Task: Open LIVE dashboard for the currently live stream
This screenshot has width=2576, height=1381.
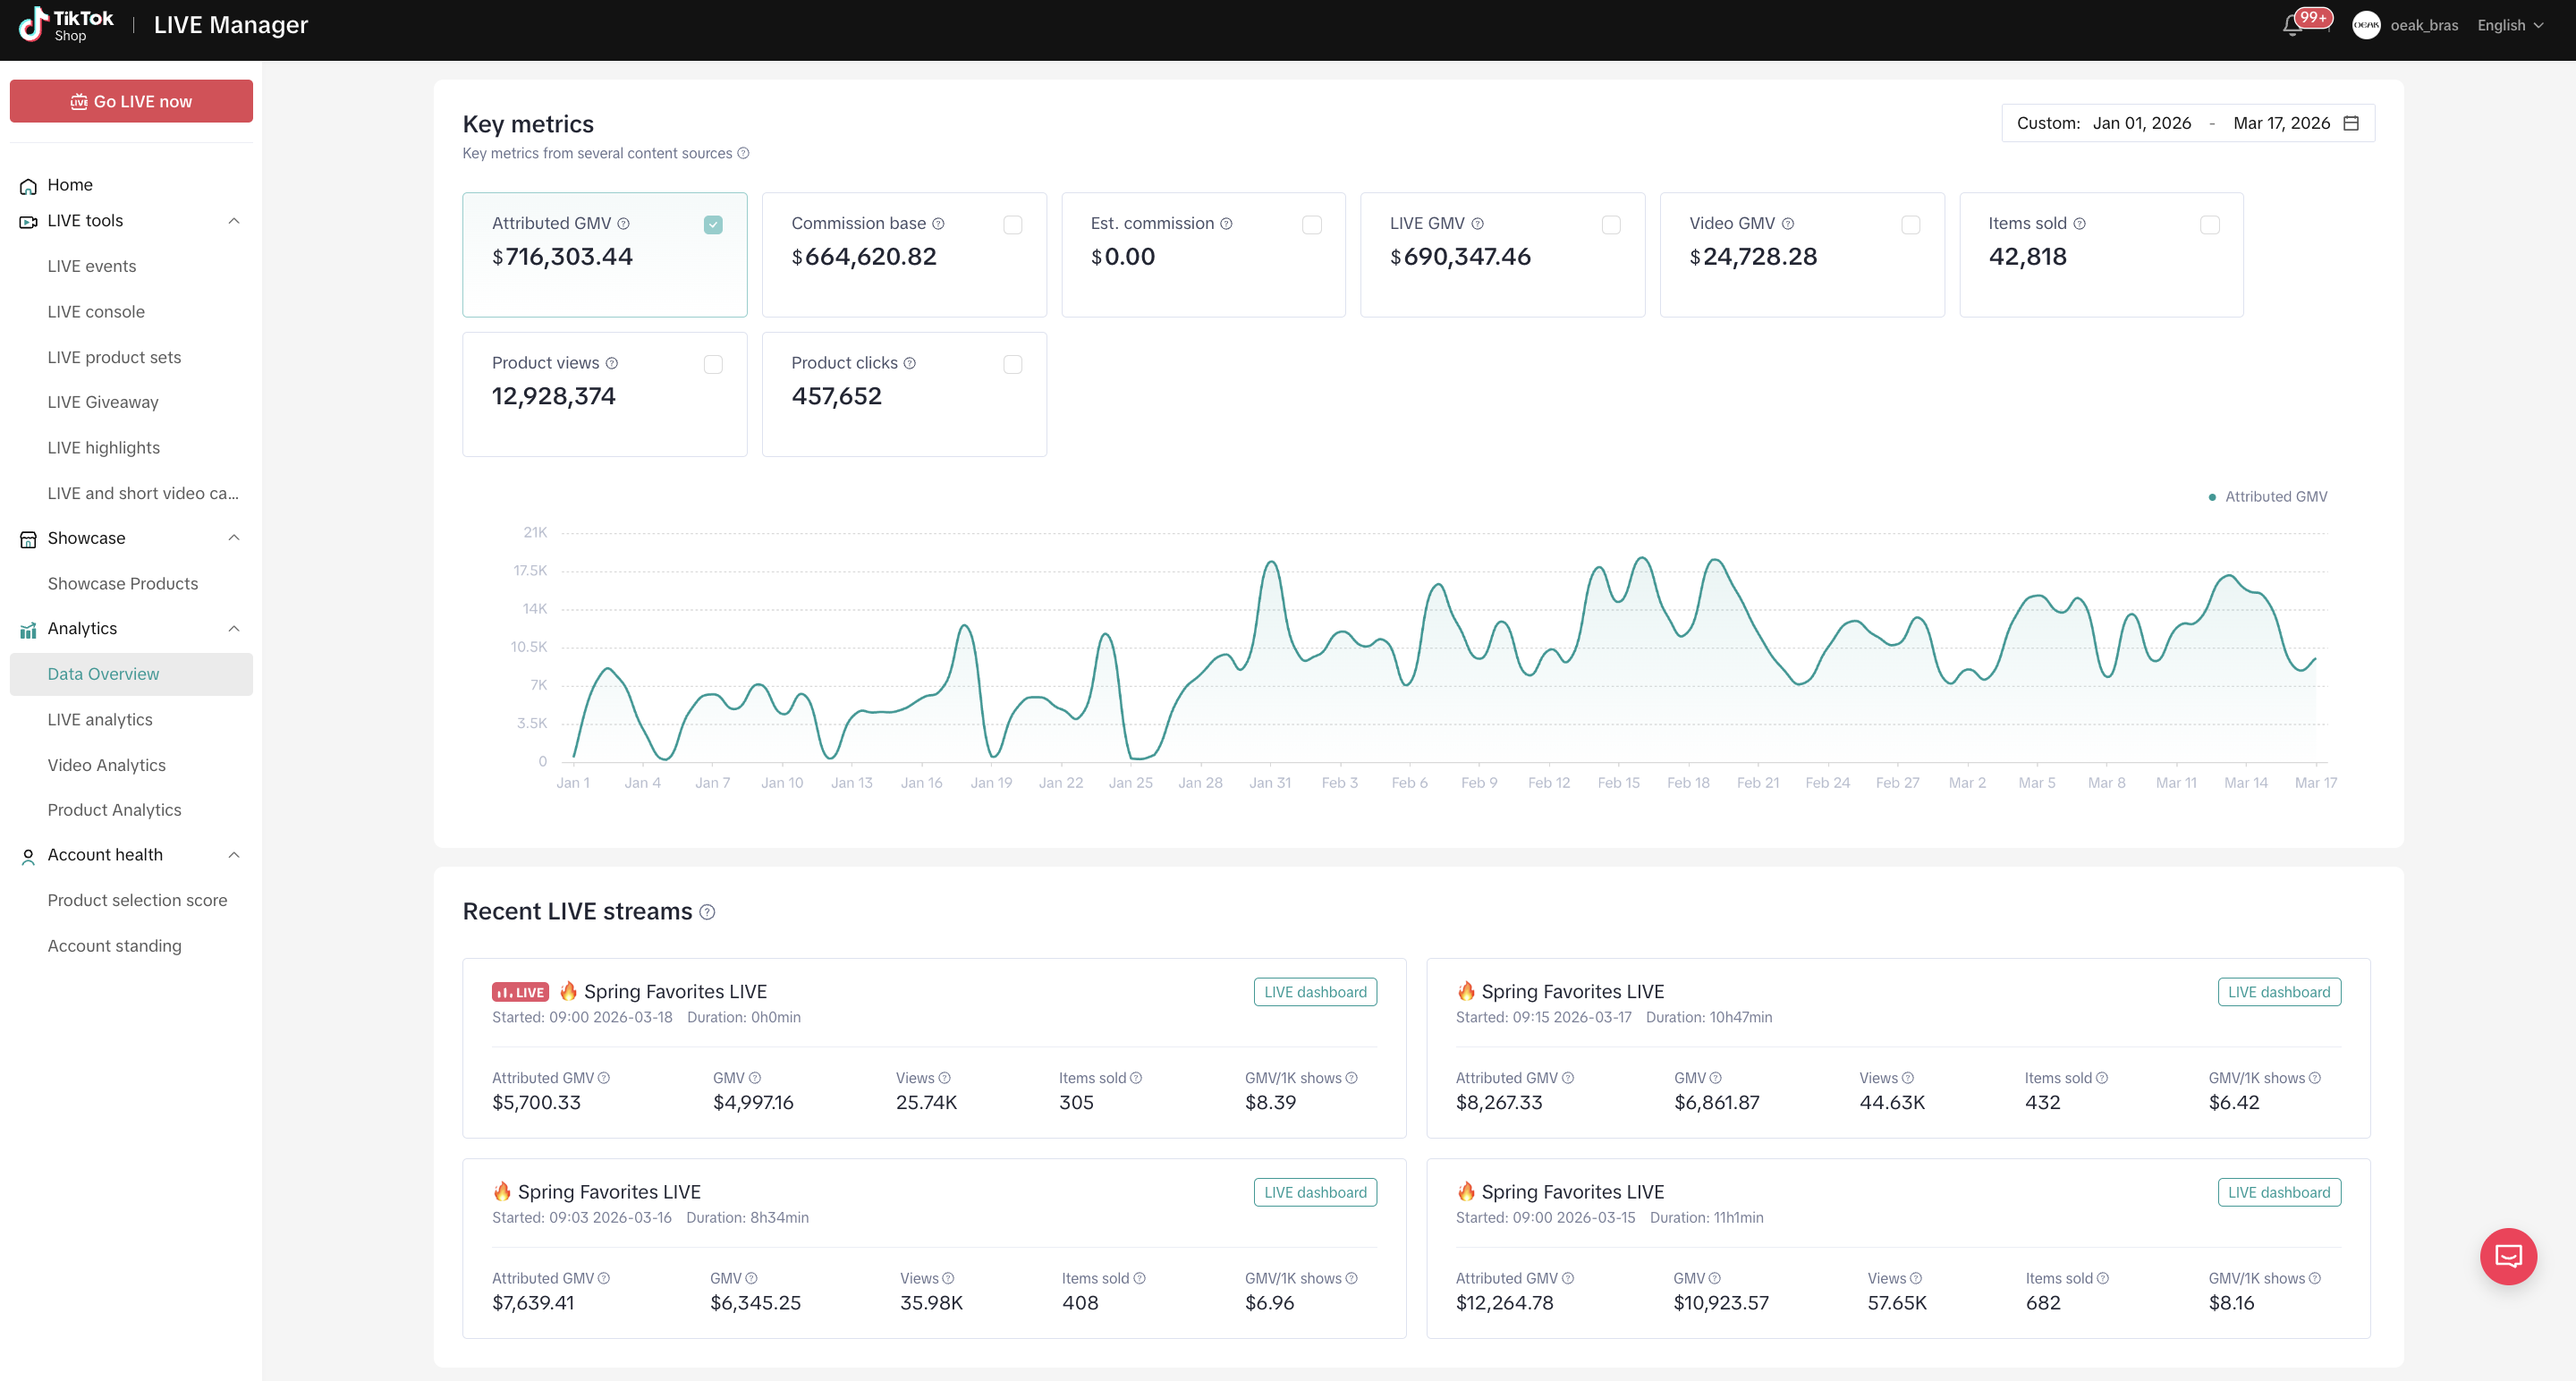Action: point(1314,992)
